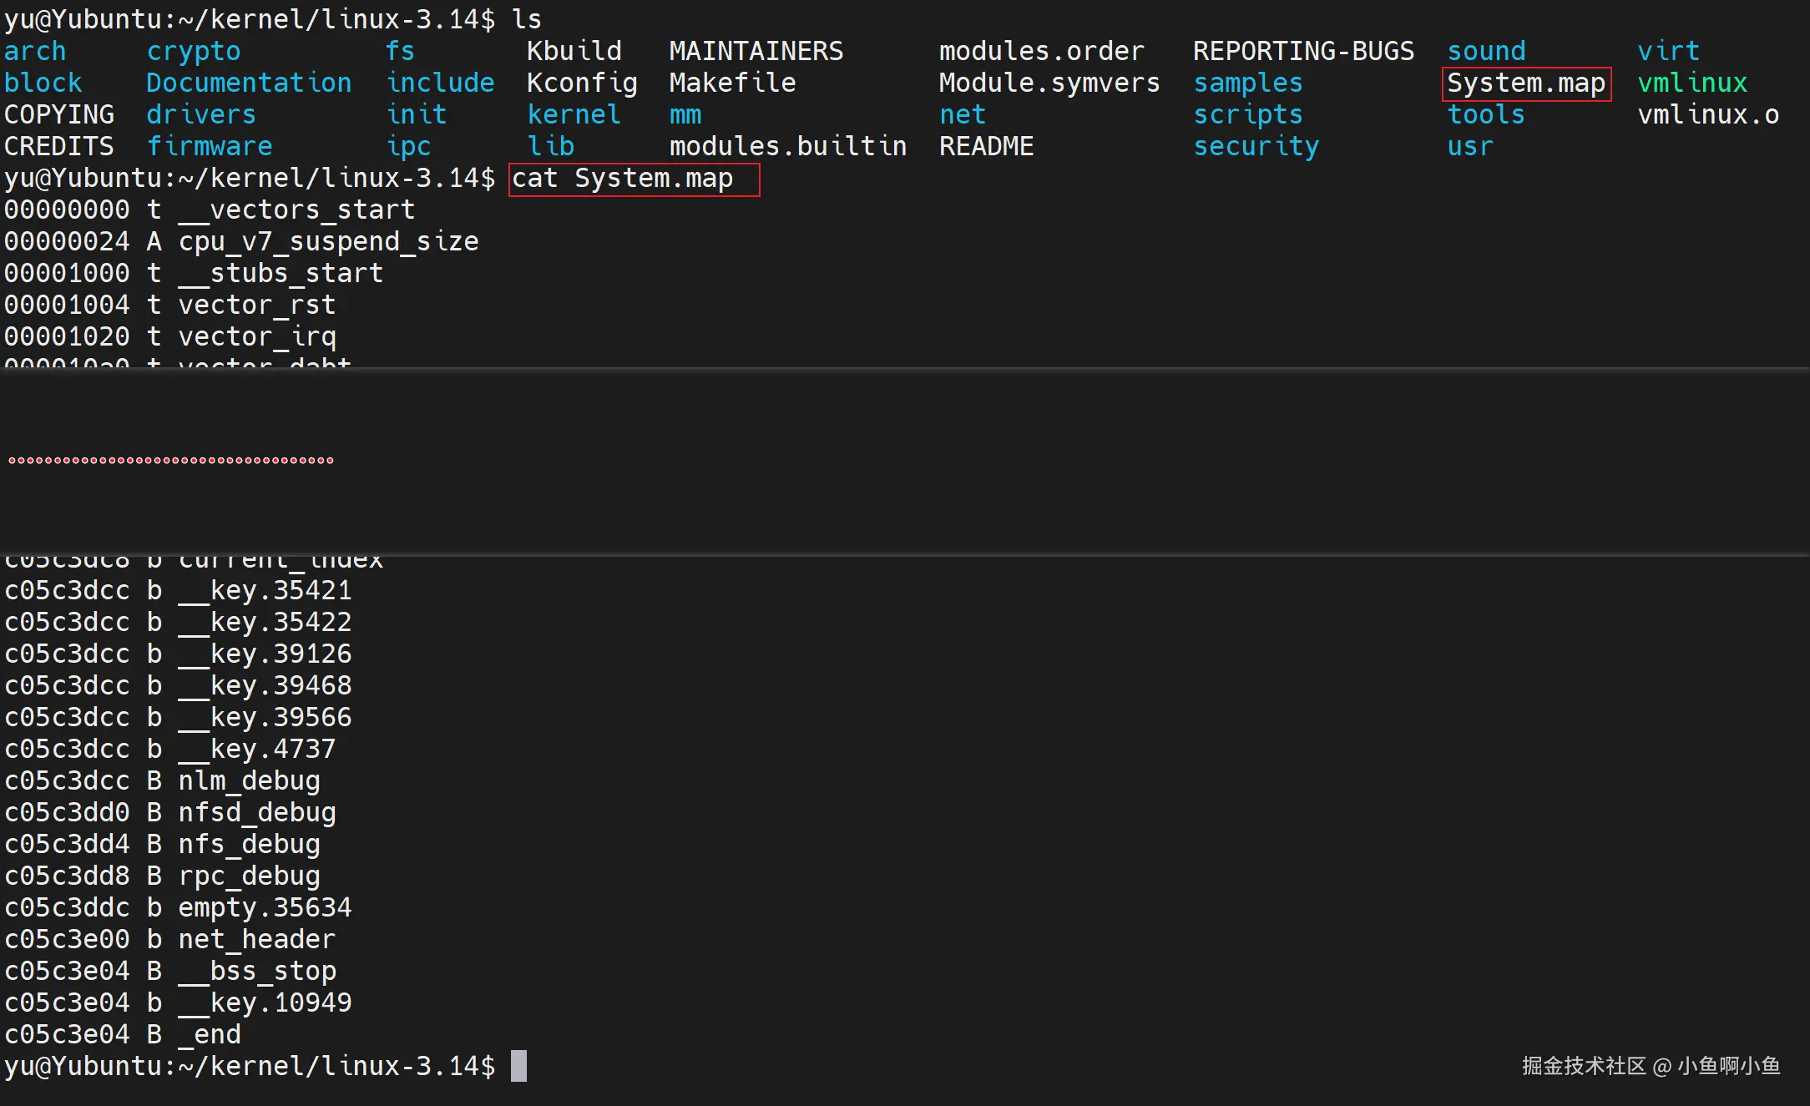Click the modules.builtin file name
This screenshot has width=1810, height=1106.
[x=787, y=147]
